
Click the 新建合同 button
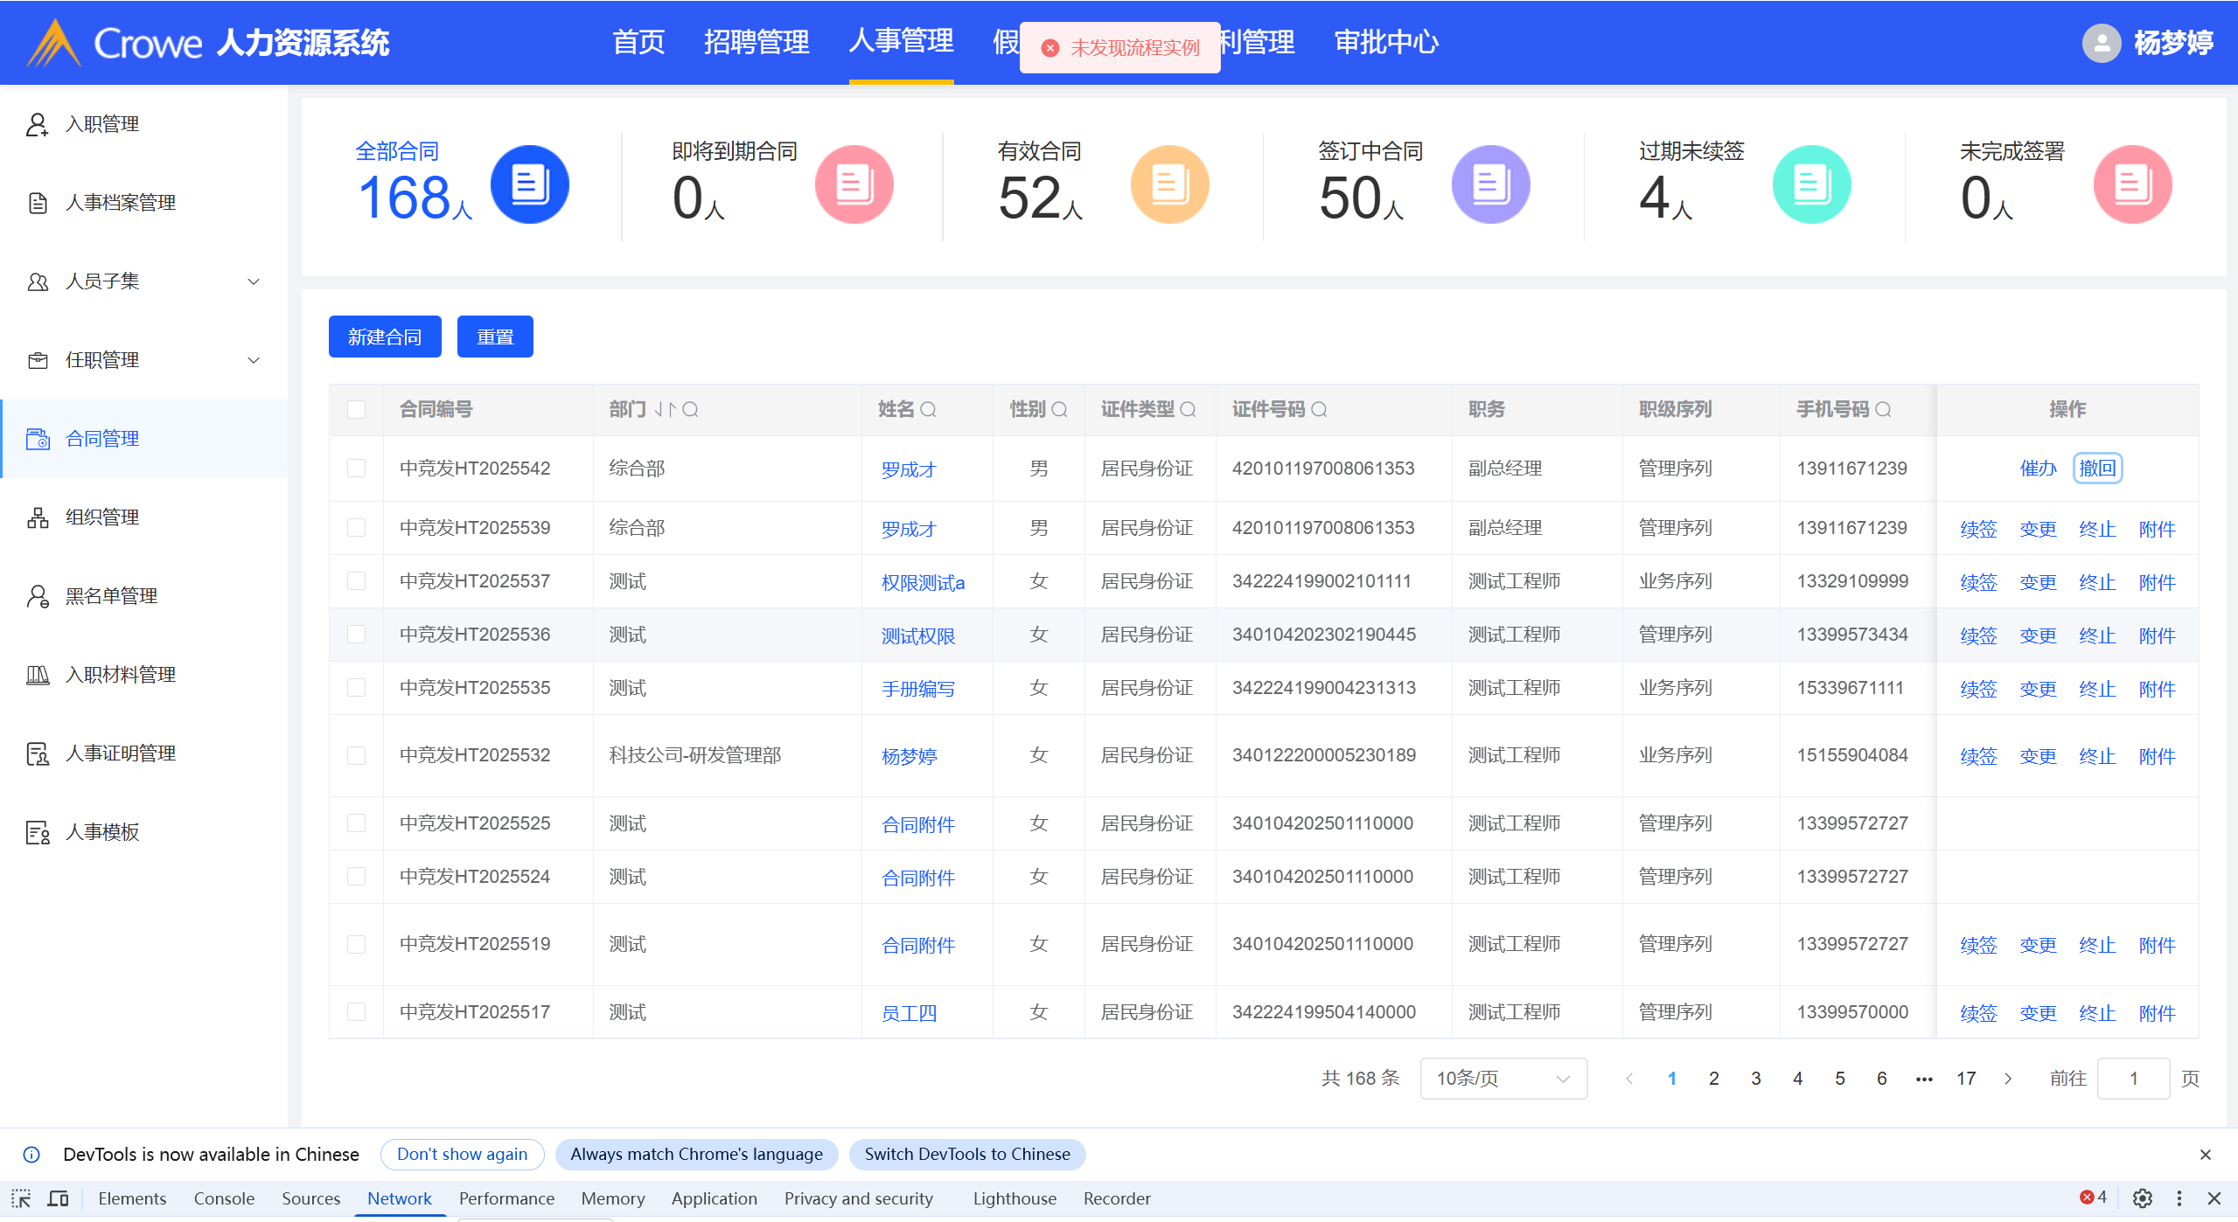click(385, 337)
